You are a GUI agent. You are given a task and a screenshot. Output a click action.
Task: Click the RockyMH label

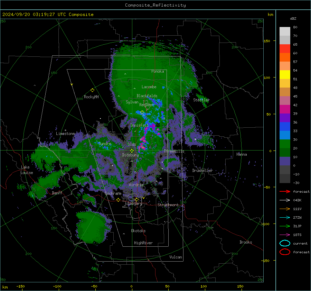tap(91, 97)
